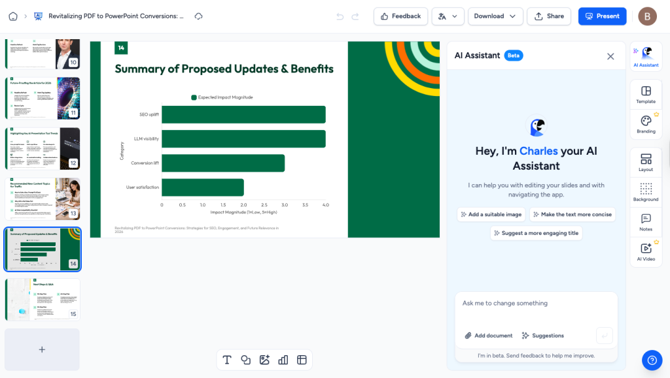Image resolution: width=670 pixels, height=378 pixels.
Task: Select the Shapes insert tool
Action: 246,360
